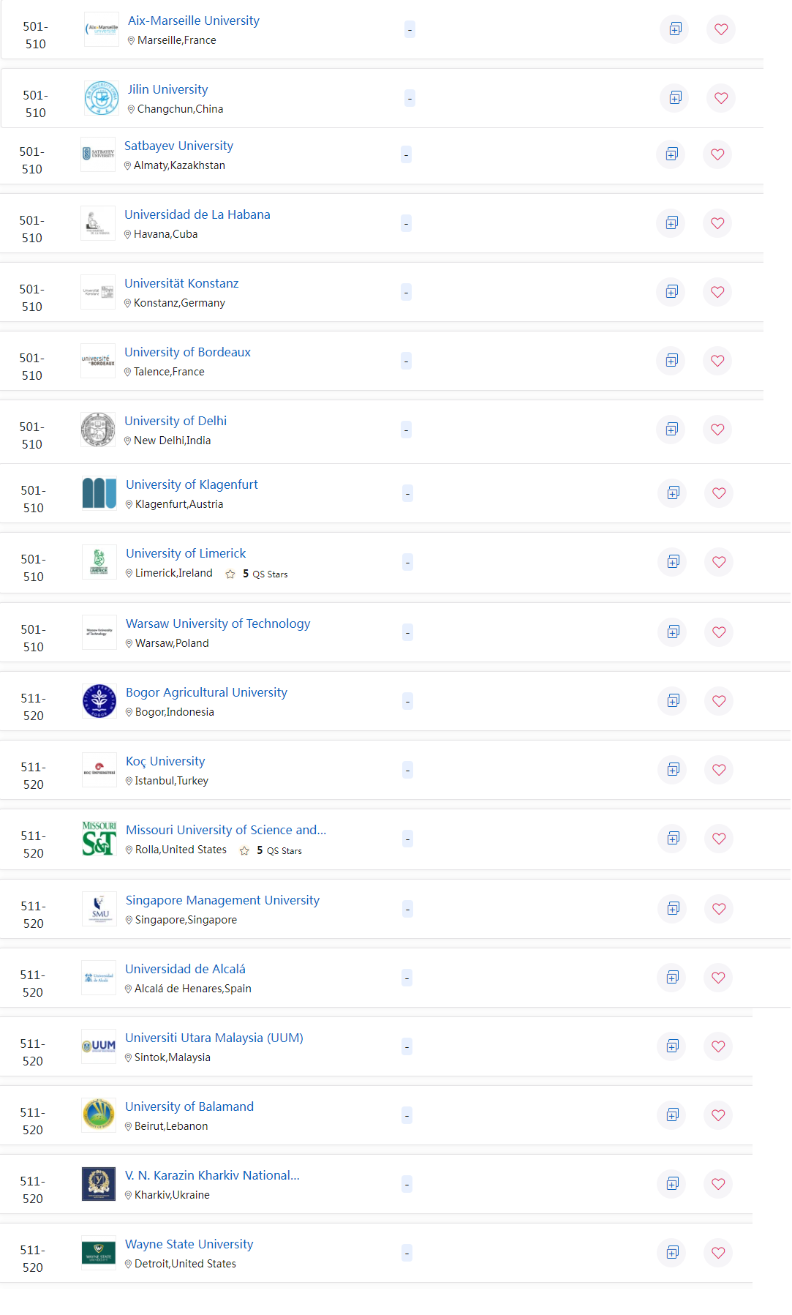
Task: Shortlist Universidad de Alcalá with the heart
Action: click(718, 978)
